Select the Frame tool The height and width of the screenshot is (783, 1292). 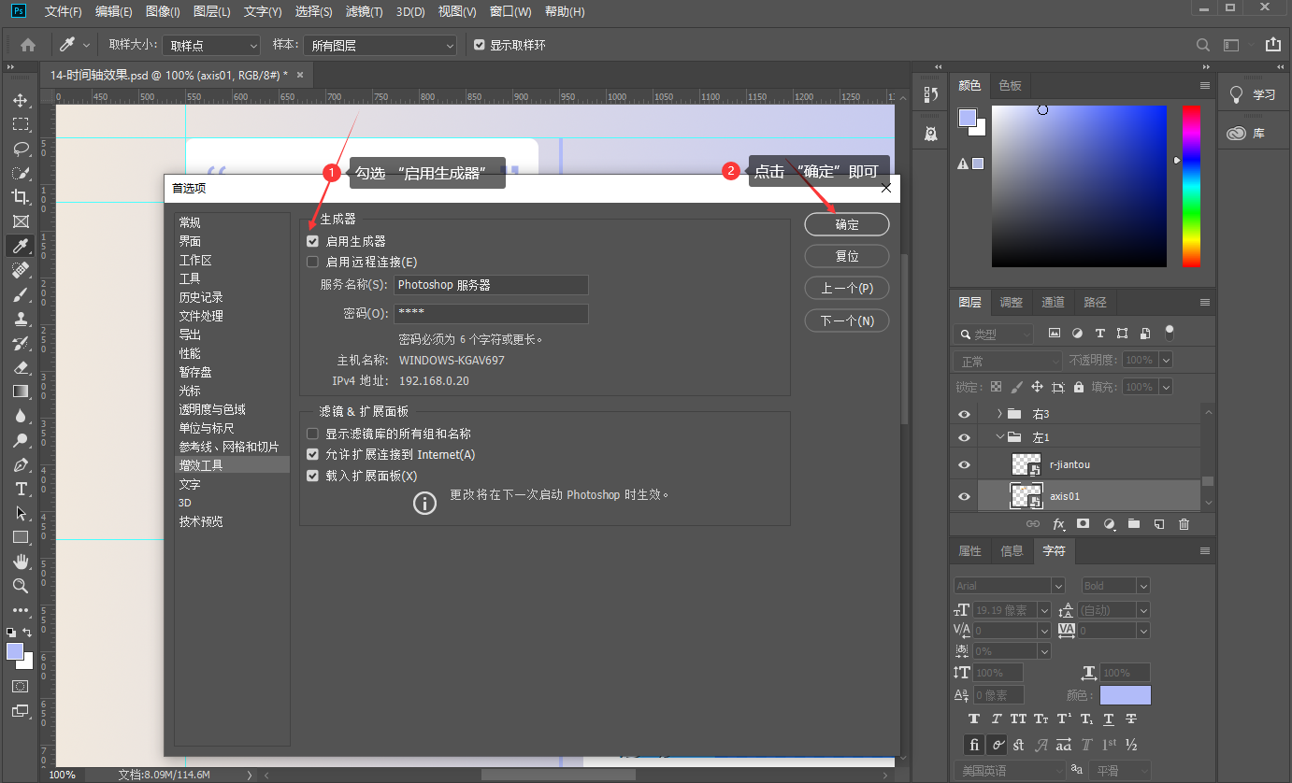coord(21,221)
